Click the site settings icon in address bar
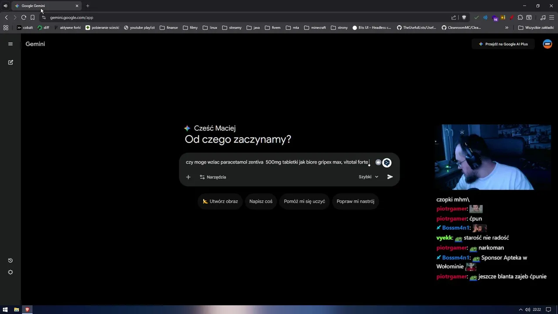Screen dimensions: 558x314 [x=44, y=17]
